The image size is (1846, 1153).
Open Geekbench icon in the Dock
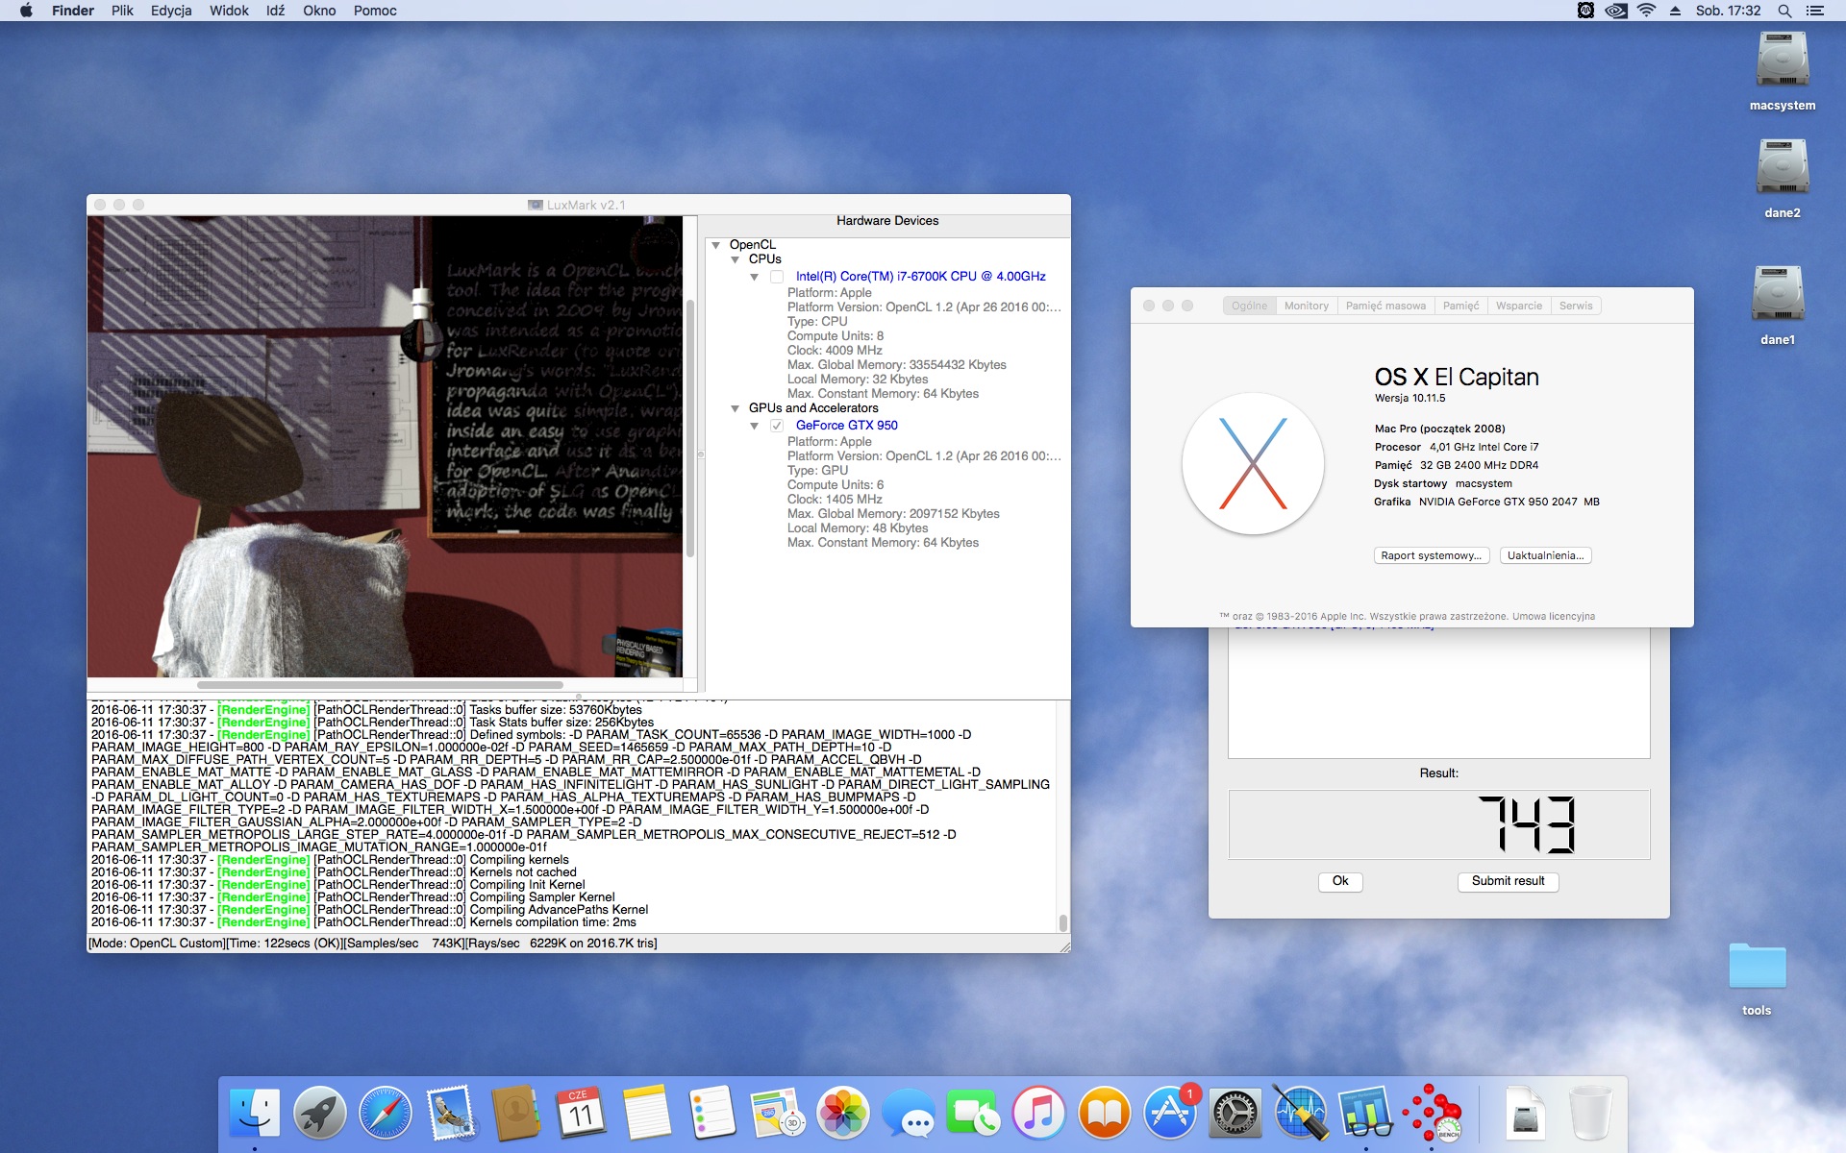[x=1365, y=1114]
